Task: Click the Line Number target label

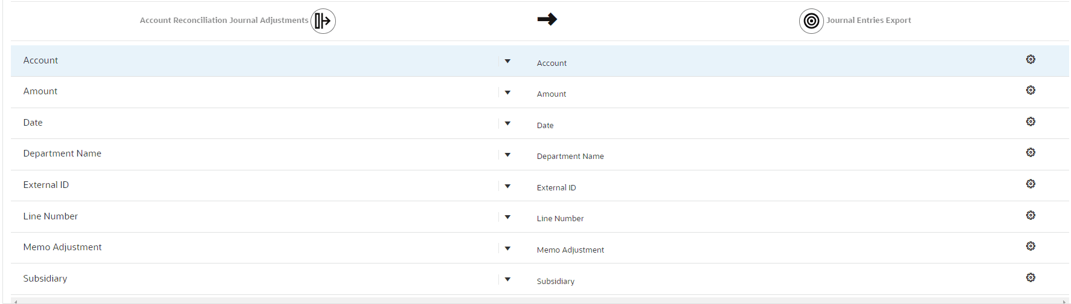Action: 560,218
